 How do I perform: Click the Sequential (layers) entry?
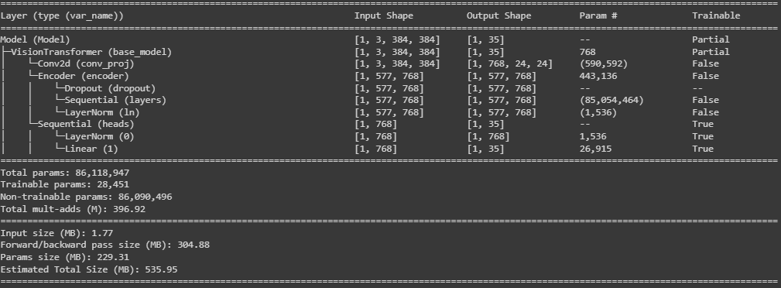pos(115,100)
